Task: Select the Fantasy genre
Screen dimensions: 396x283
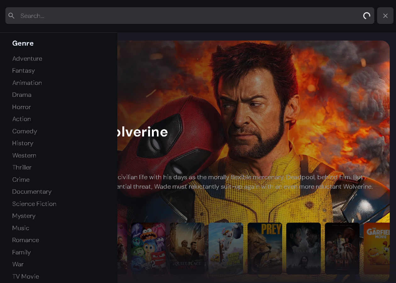Action: point(24,71)
